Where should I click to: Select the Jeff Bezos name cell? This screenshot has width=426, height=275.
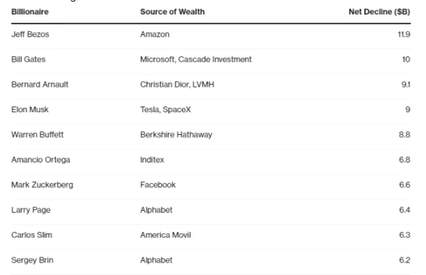[x=30, y=35]
